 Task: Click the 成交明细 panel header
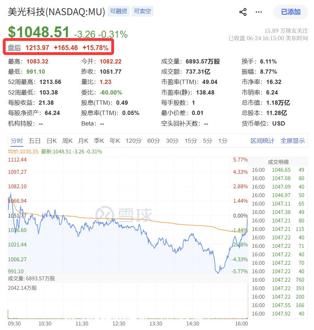pyautogui.click(x=278, y=162)
